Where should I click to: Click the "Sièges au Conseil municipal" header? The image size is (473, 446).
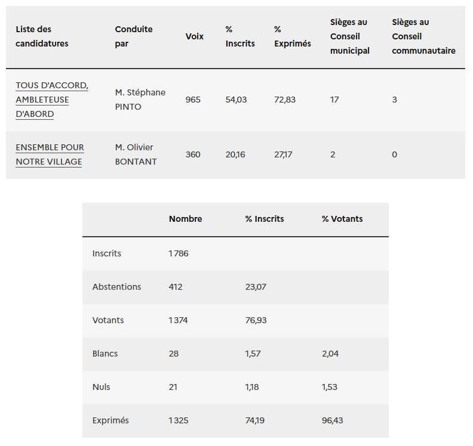350,36
